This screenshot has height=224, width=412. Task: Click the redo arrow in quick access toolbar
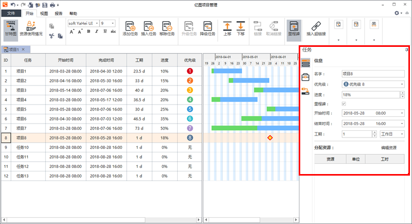(x=23, y=5)
